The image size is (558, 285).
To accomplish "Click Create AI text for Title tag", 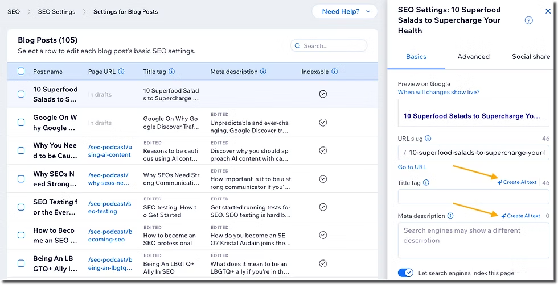I will (517, 182).
